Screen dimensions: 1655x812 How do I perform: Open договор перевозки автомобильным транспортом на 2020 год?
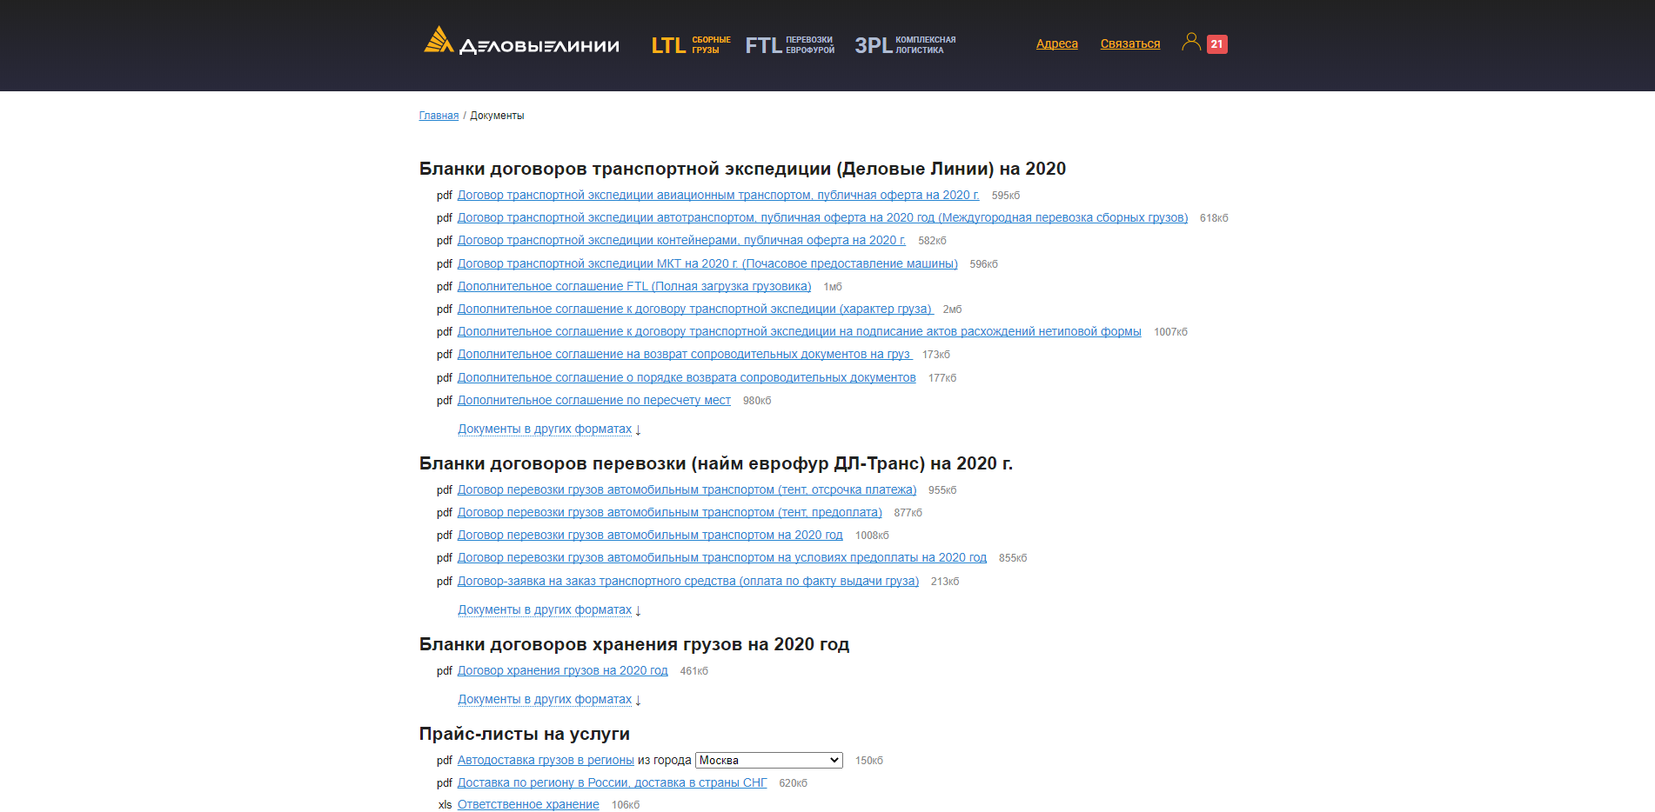click(650, 535)
